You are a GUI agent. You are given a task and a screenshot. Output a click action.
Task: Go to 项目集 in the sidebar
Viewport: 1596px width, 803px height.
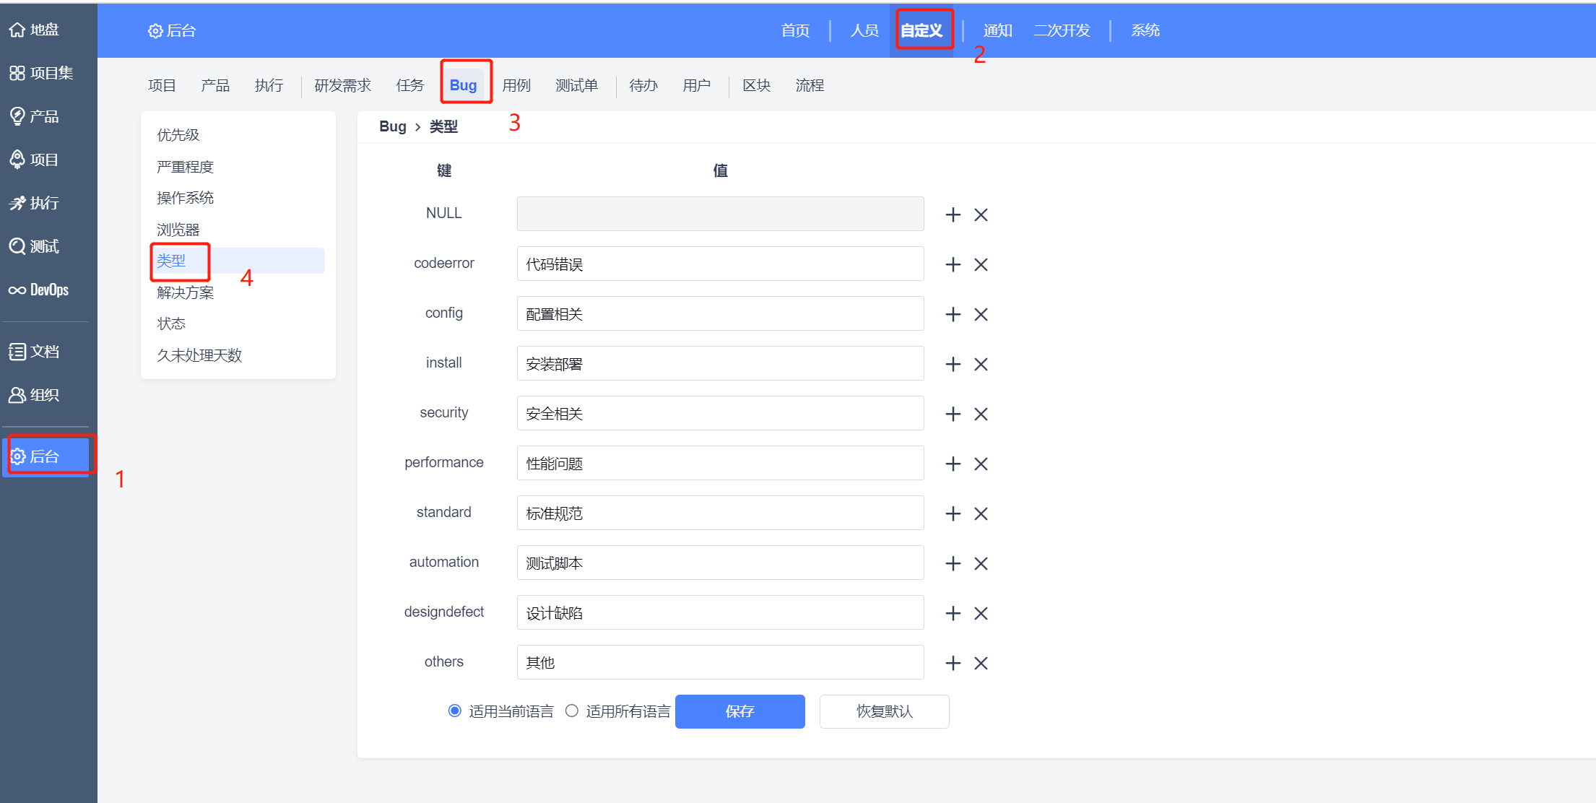[41, 73]
